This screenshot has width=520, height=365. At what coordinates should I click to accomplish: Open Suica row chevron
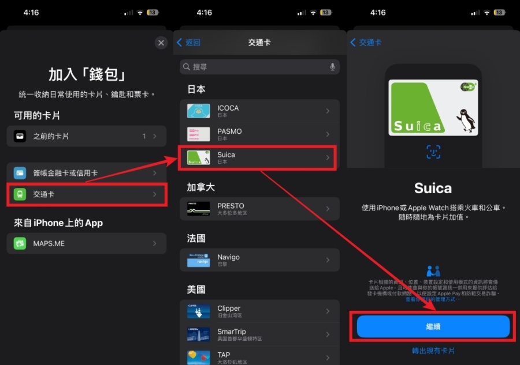coord(328,157)
